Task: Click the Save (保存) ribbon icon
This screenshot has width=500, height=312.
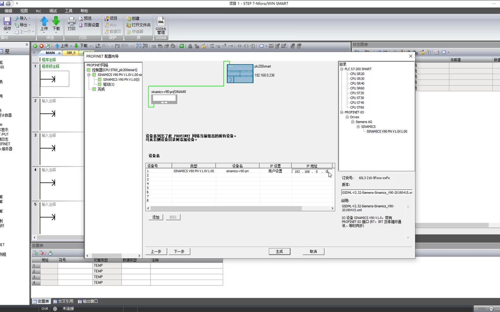Action: pos(7,23)
